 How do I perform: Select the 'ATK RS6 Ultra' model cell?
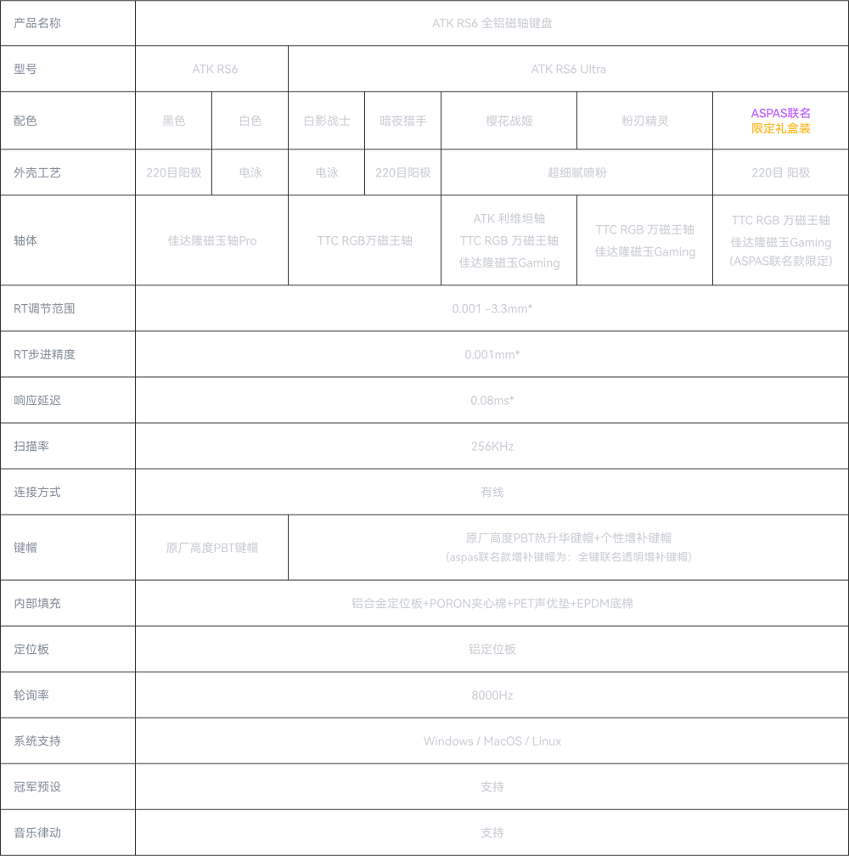(x=568, y=69)
